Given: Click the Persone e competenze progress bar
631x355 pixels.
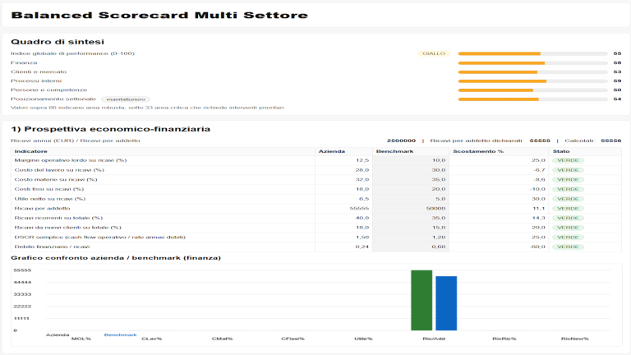Looking at the screenshot, I should pyautogui.click(x=532, y=90).
